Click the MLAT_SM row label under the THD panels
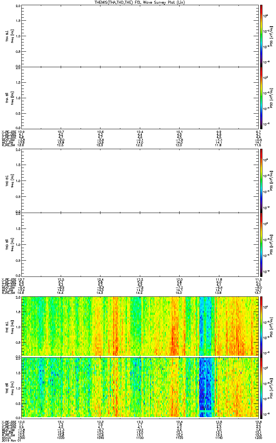 click(x=8, y=287)
